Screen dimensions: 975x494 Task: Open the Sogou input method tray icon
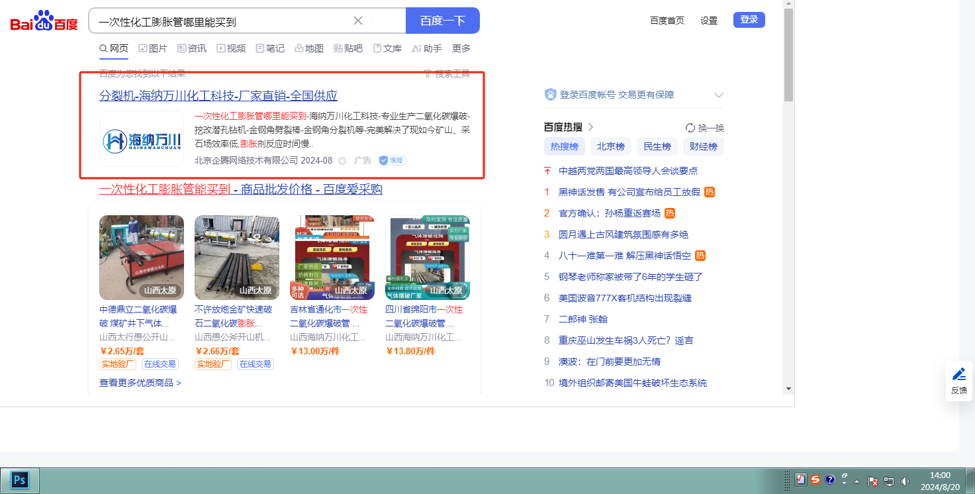coord(815,480)
